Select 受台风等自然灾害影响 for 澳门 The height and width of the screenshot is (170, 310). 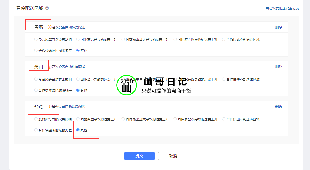click(36, 79)
